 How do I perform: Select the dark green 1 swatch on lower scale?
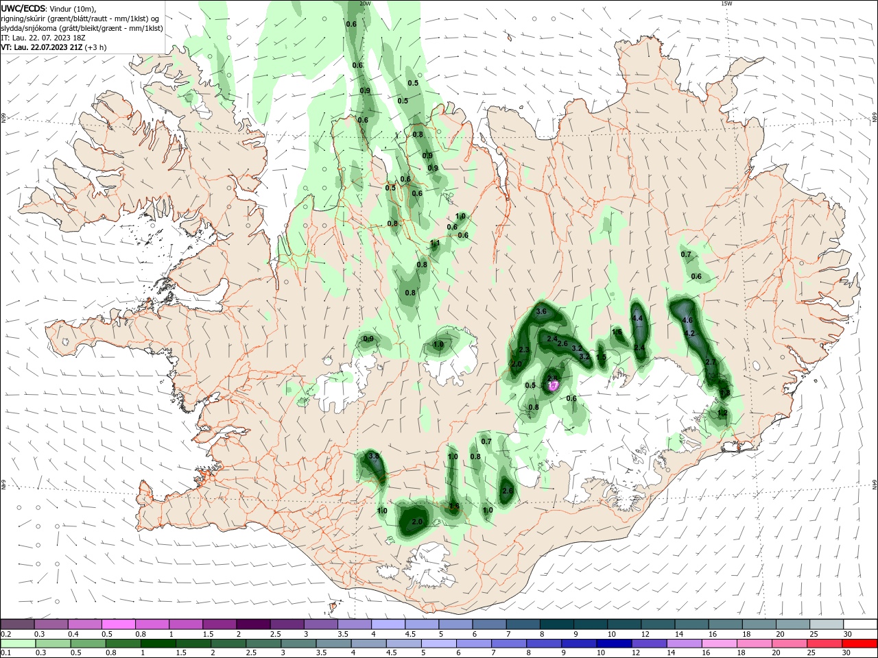pos(157,644)
